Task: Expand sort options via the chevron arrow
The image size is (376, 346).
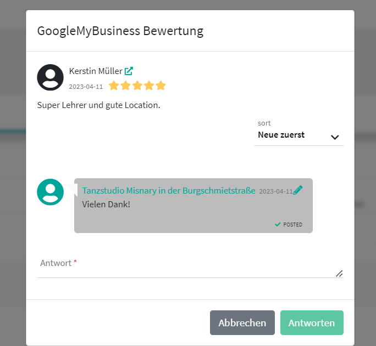Action: [335, 137]
